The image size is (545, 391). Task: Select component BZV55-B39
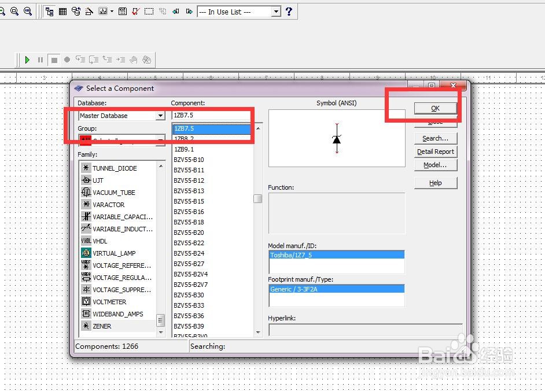(x=212, y=326)
